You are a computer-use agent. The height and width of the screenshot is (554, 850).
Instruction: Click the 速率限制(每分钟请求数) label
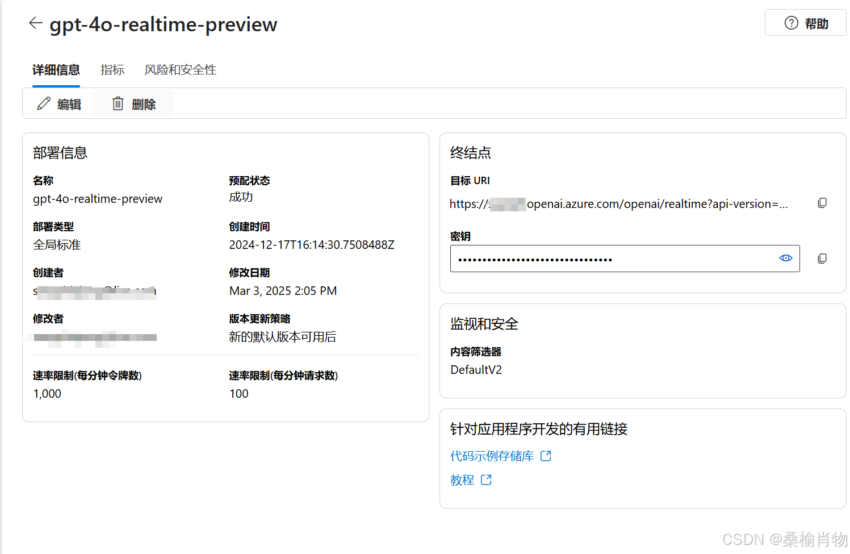point(283,376)
